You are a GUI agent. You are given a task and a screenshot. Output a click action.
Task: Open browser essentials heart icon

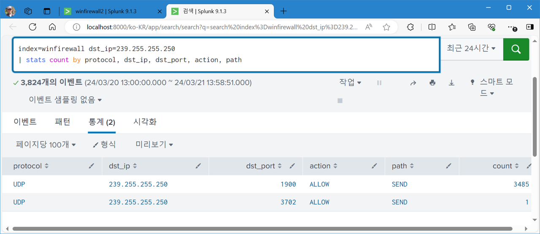491,27
